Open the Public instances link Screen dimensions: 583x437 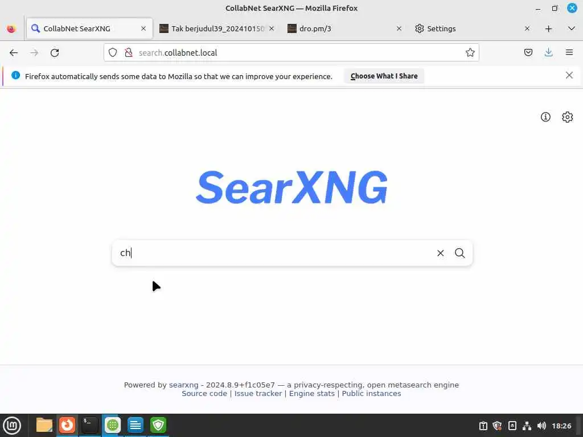pyautogui.click(x=371, y=394)
